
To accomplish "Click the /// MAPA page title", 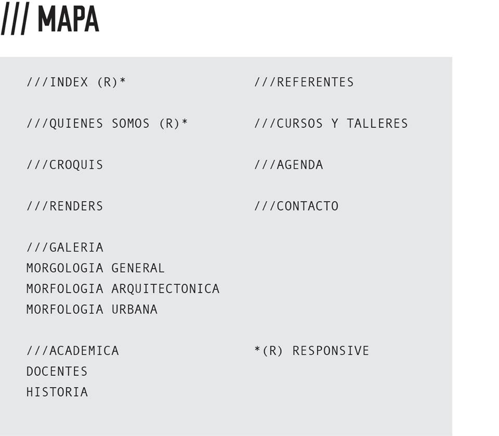I will coord(50,19).
